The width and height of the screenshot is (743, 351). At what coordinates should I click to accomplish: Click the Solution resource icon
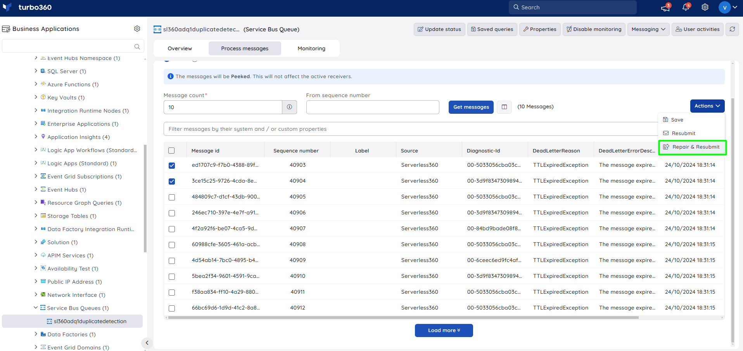click(43, 242)
